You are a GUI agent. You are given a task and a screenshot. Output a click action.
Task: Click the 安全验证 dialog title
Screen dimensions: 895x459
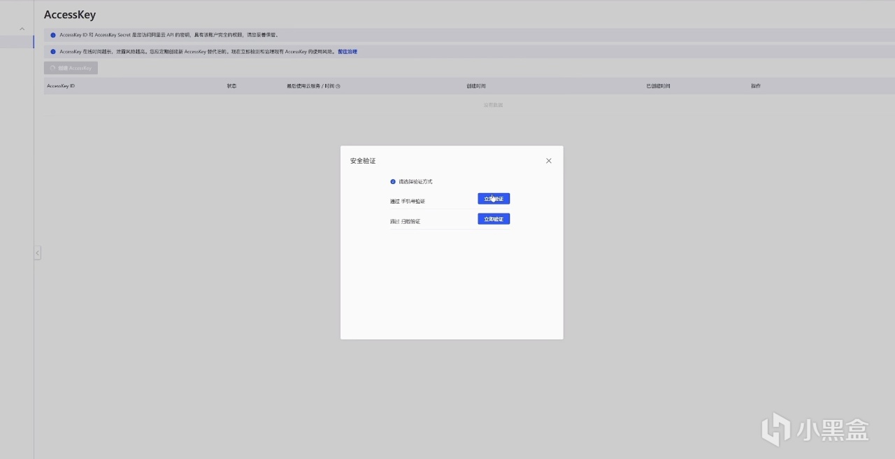(363, 161)
